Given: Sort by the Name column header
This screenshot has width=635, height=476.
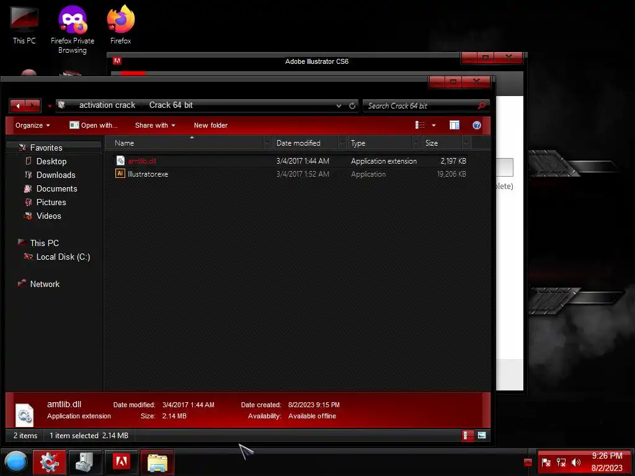Looking at the screenshot, I should pos(184,143).
